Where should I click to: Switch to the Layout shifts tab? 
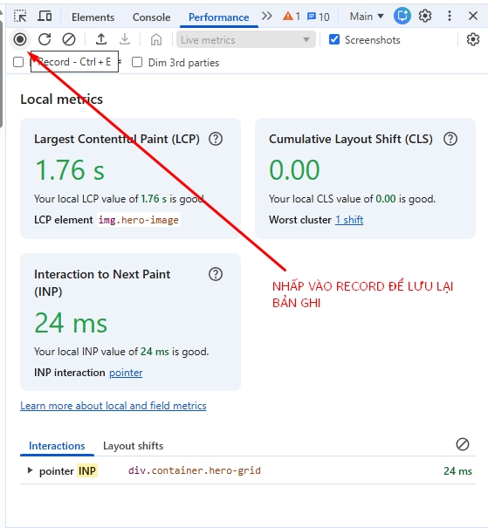(133, 446)
